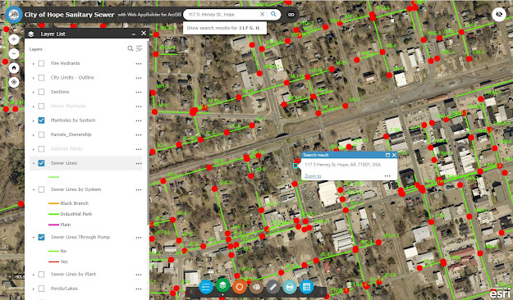Click the crossed-eye icon at top right
Screen dimensions: 513x300
[499, 15]
